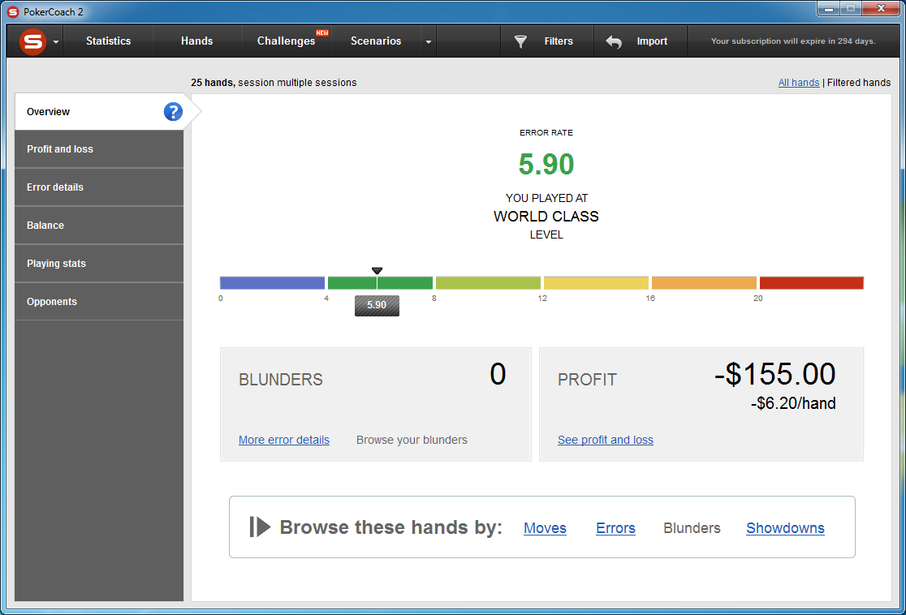
Task: Open the Scenarios menu
Action: (x=376, y=41)
